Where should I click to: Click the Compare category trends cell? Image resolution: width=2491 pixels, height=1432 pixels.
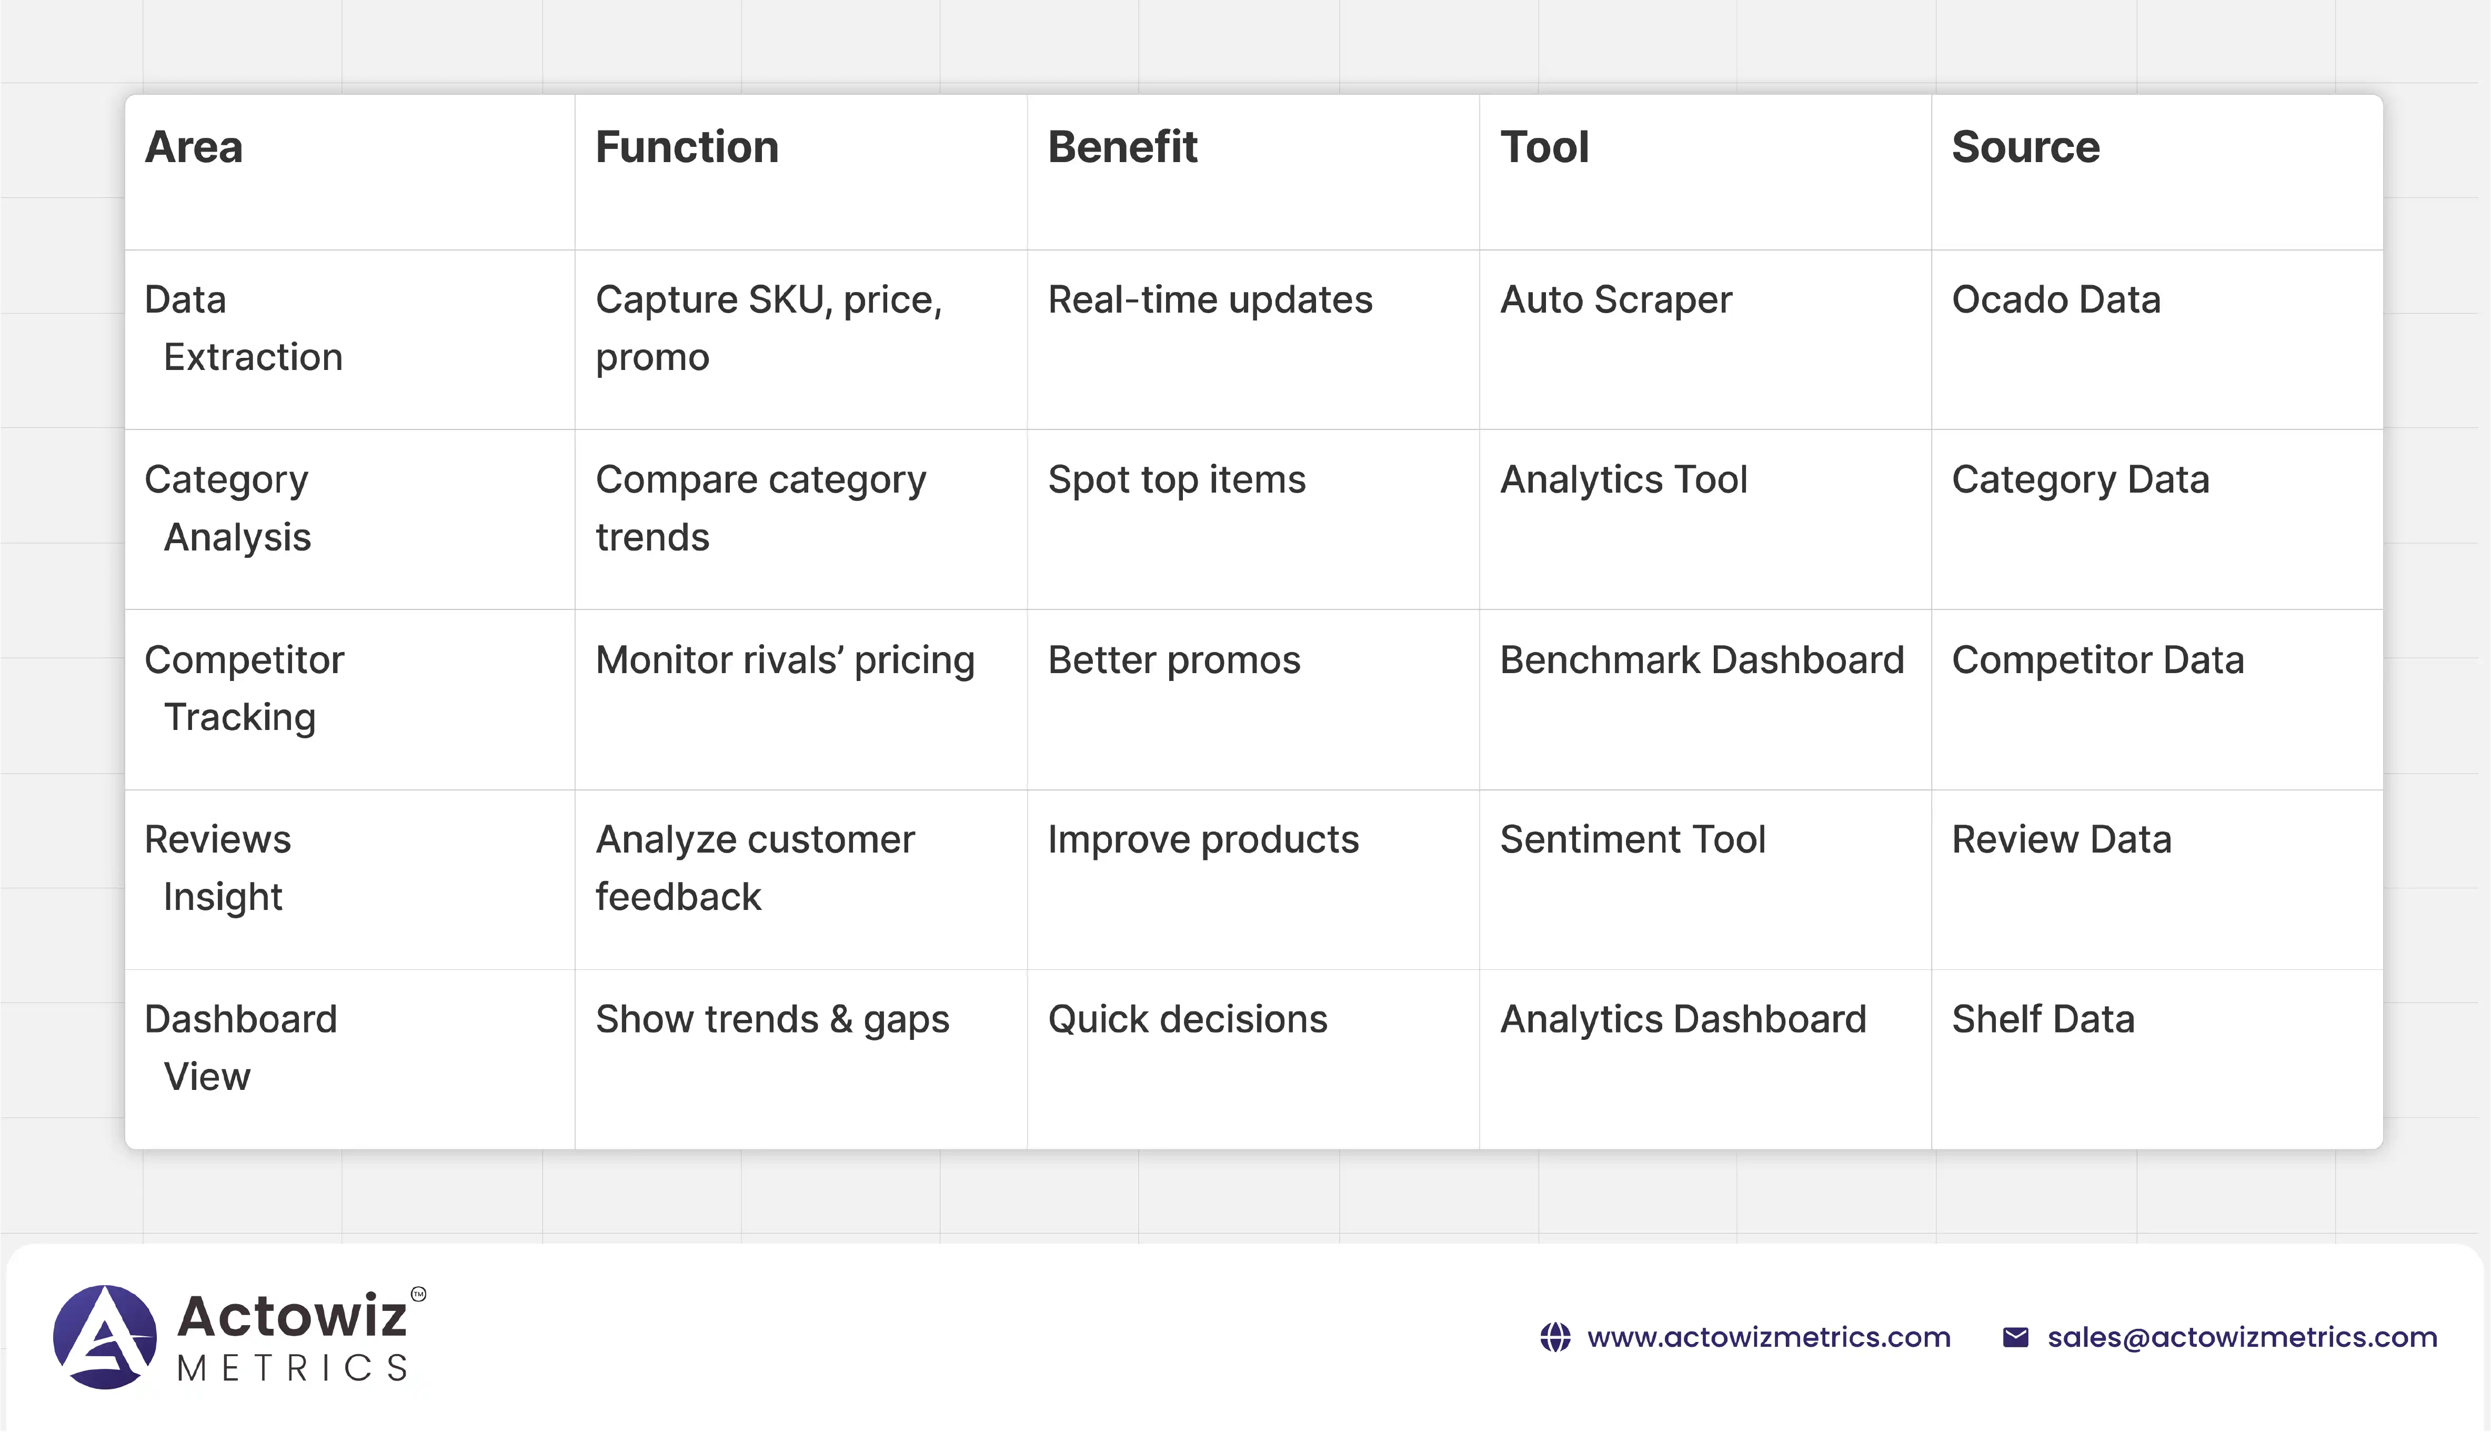pos(761,508)
